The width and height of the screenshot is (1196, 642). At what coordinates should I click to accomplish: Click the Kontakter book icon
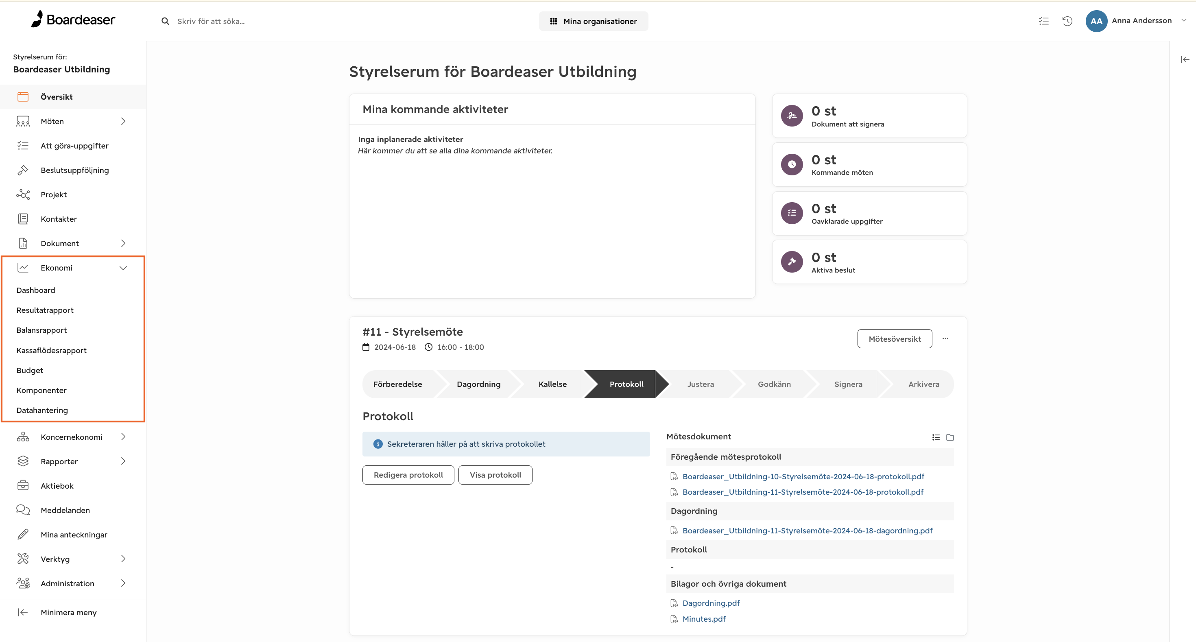coord(23,218)
